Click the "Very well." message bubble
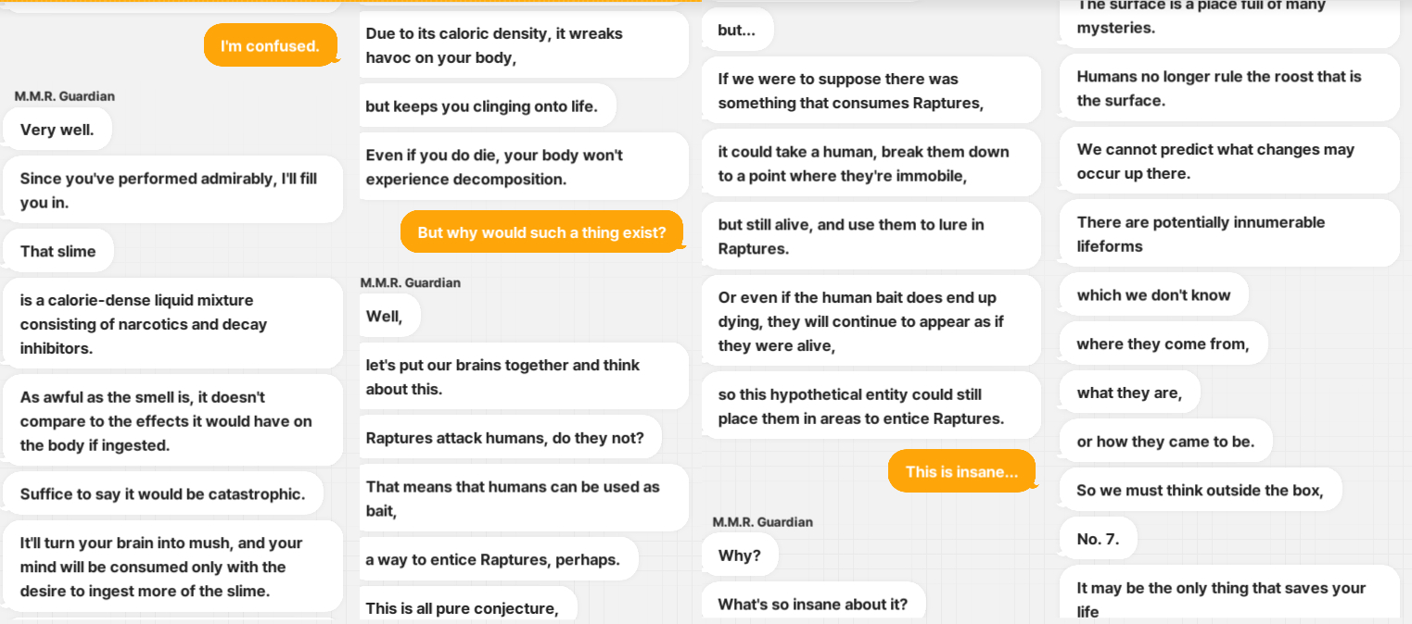This screenshot has width=1412, height=624. (57, 130)
